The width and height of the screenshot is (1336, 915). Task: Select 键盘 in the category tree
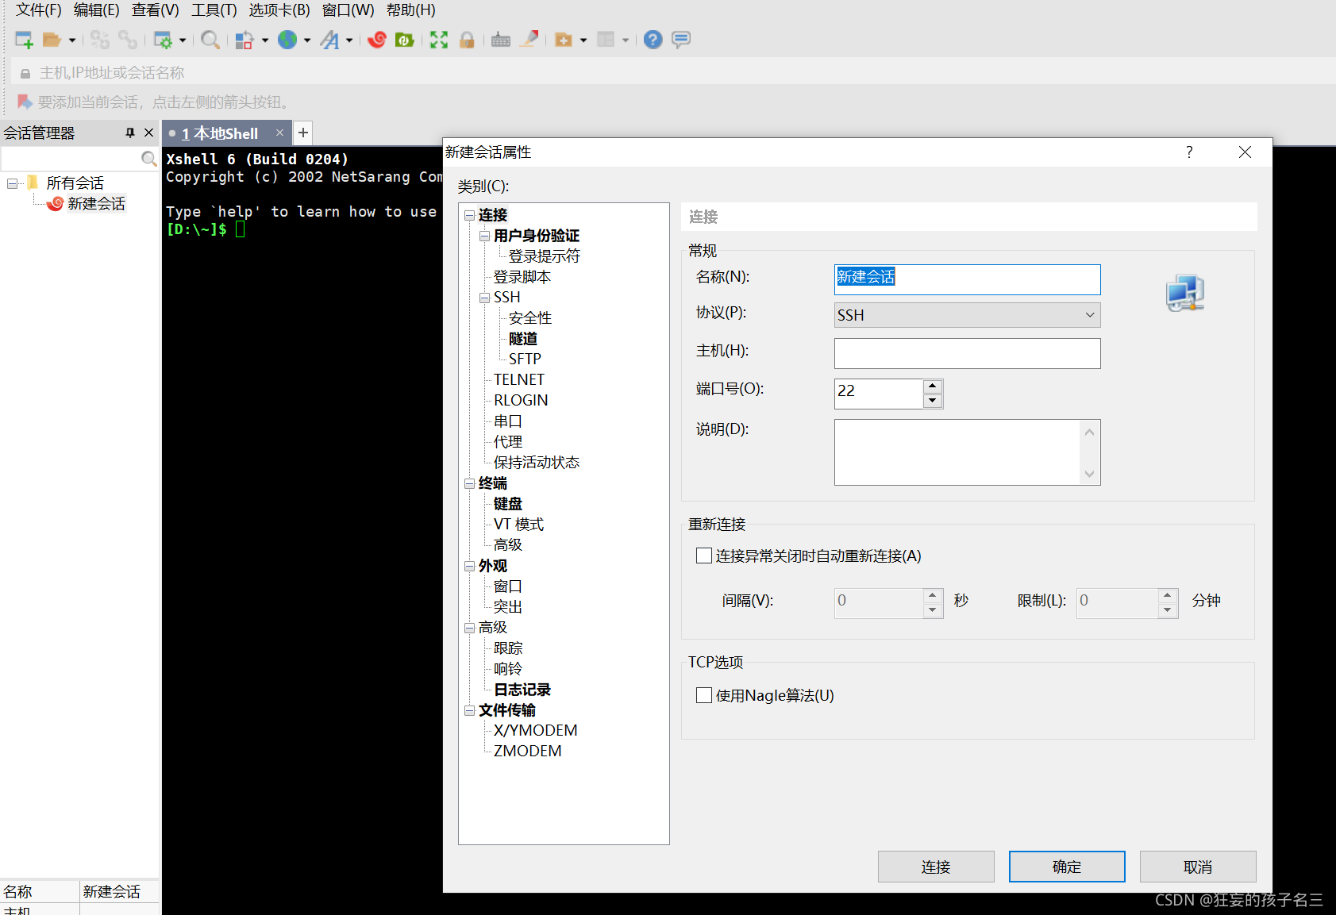click(x=508, y=504)
